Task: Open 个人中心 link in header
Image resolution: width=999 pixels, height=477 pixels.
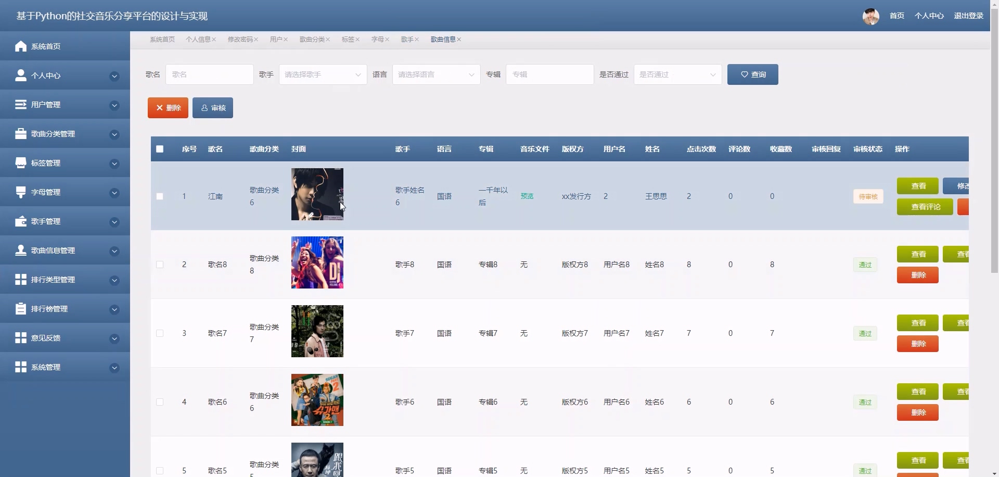Action: tap(929, 16)
